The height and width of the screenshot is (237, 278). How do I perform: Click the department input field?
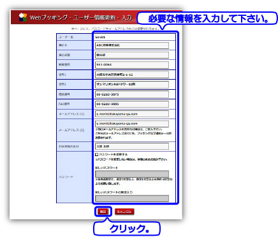click(x=132, y=55)
